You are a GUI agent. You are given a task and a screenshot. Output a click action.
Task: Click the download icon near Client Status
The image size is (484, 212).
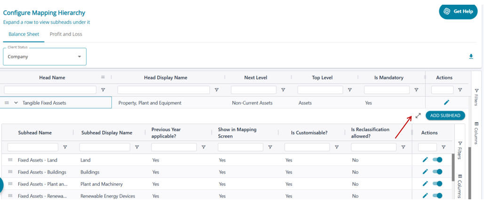click(471, 56)
